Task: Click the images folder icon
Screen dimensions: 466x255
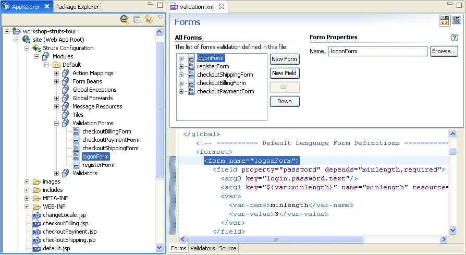Action: pos(36,181)
